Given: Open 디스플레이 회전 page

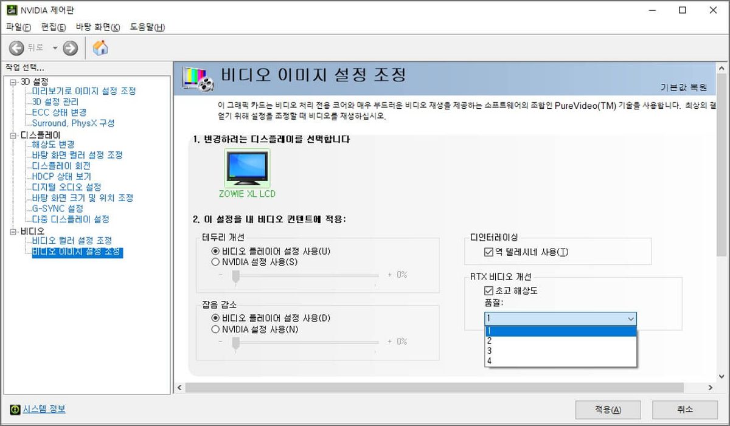Looking at the screenshot, I should pyautogui.click(x=61, y=166).
